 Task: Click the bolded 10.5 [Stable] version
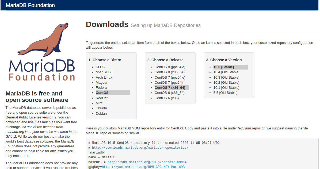pos(224,67)
